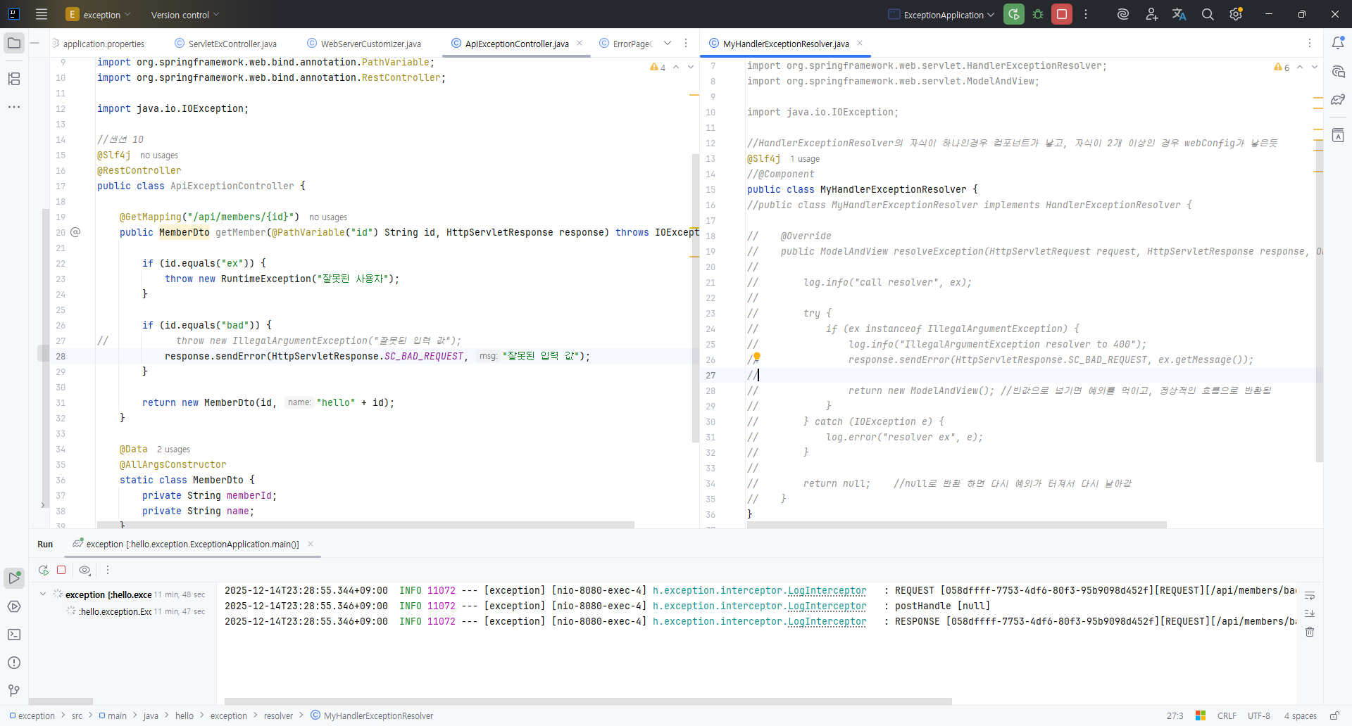Clear all console output with trash icon

click(x=1310, y=632)
